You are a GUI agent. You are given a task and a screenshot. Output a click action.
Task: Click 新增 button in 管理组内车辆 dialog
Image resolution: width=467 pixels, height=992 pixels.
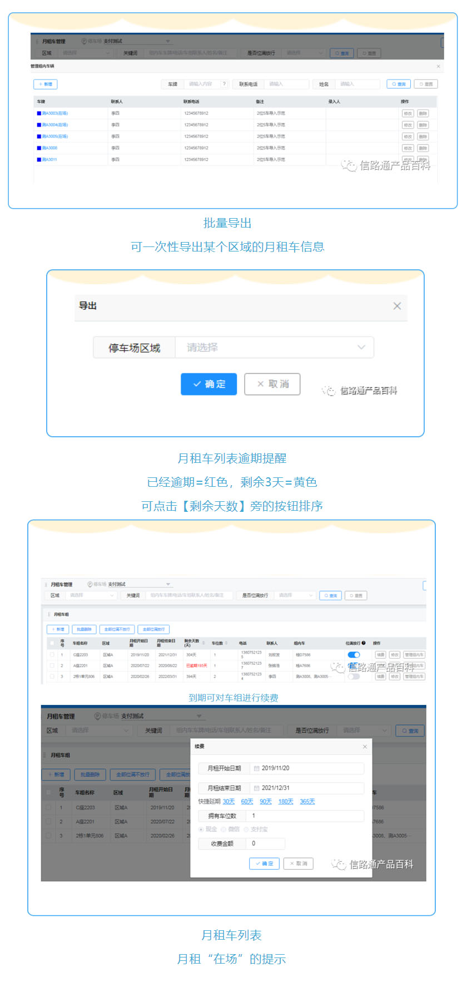(46, 84)
